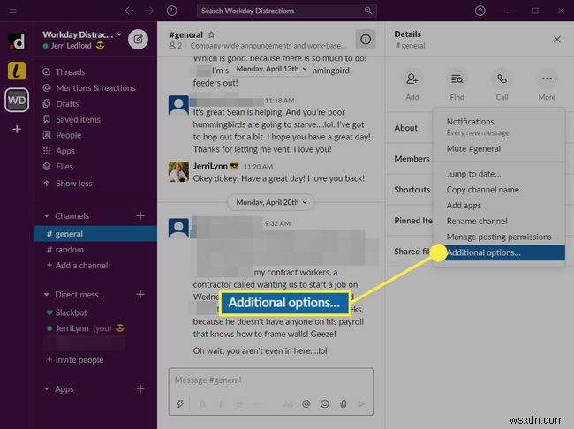
Task: Go forward with the right arrow
Action: pyautogui.click(x=149, y=11)
